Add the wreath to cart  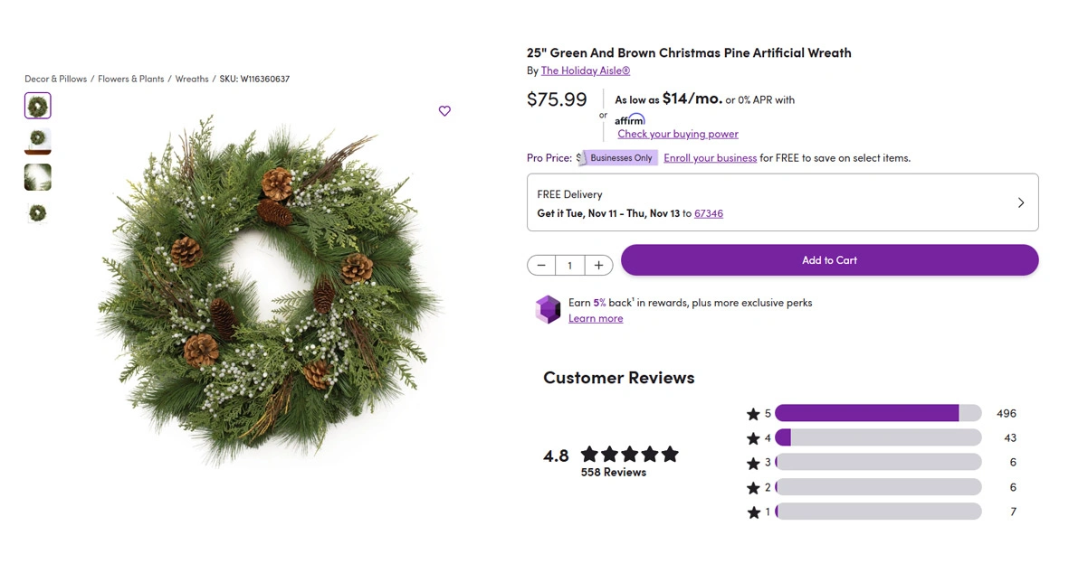pos(829,260)
